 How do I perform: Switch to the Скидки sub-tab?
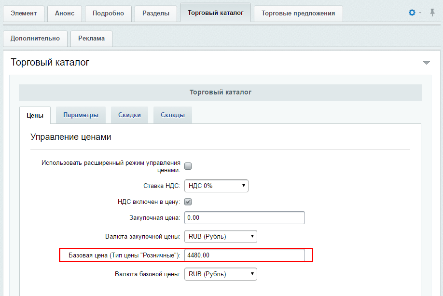[x=129, y=115]
